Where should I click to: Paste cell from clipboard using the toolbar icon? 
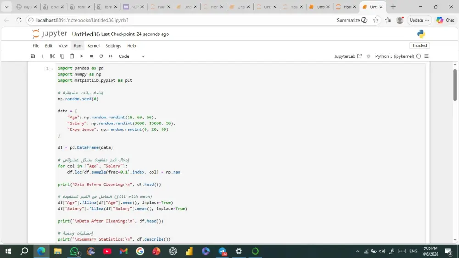tap(72, 56)
